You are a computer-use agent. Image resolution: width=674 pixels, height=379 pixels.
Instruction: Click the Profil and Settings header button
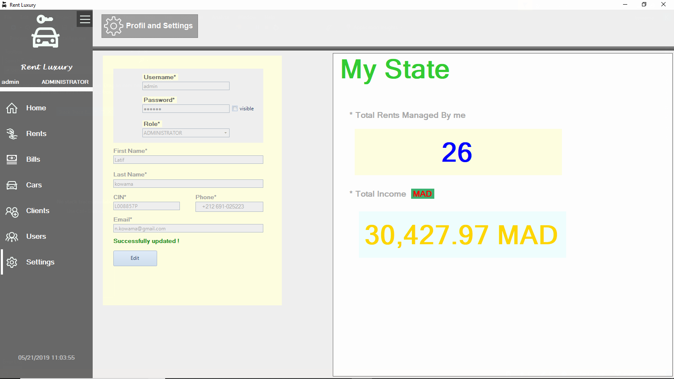tap(150, 26)
